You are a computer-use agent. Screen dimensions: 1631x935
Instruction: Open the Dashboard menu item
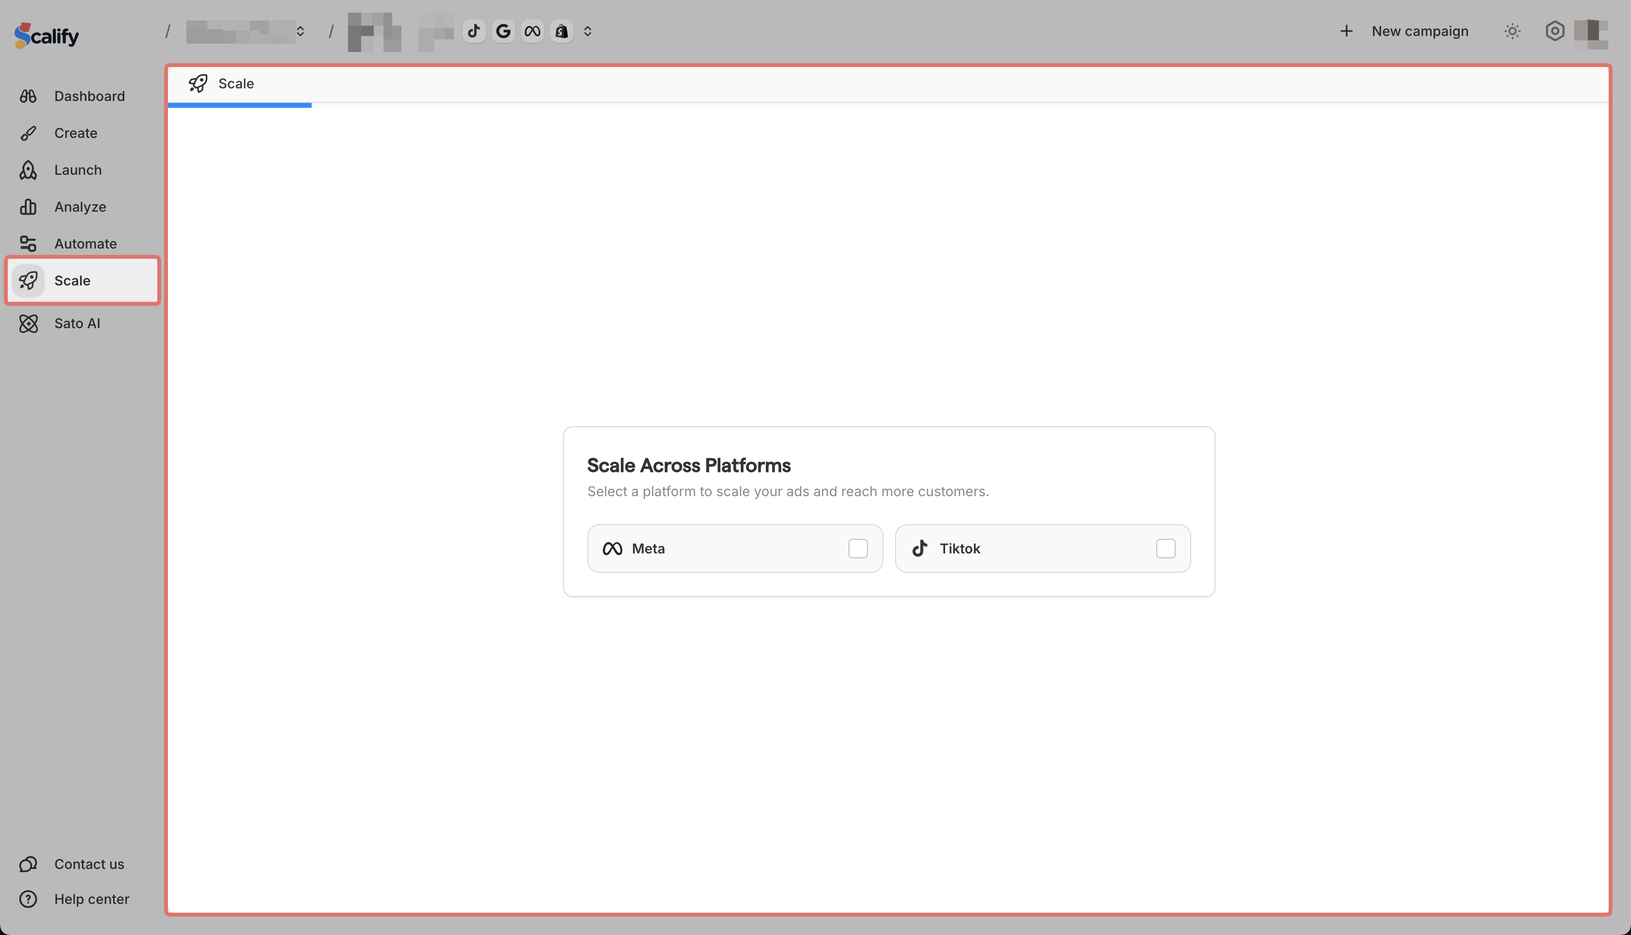(89, 96)
